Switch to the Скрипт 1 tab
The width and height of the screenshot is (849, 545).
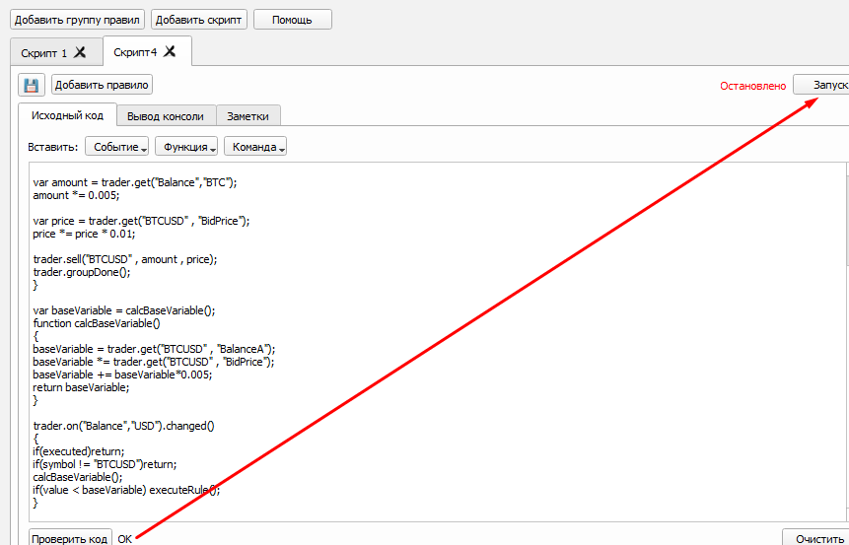point(44,53)
